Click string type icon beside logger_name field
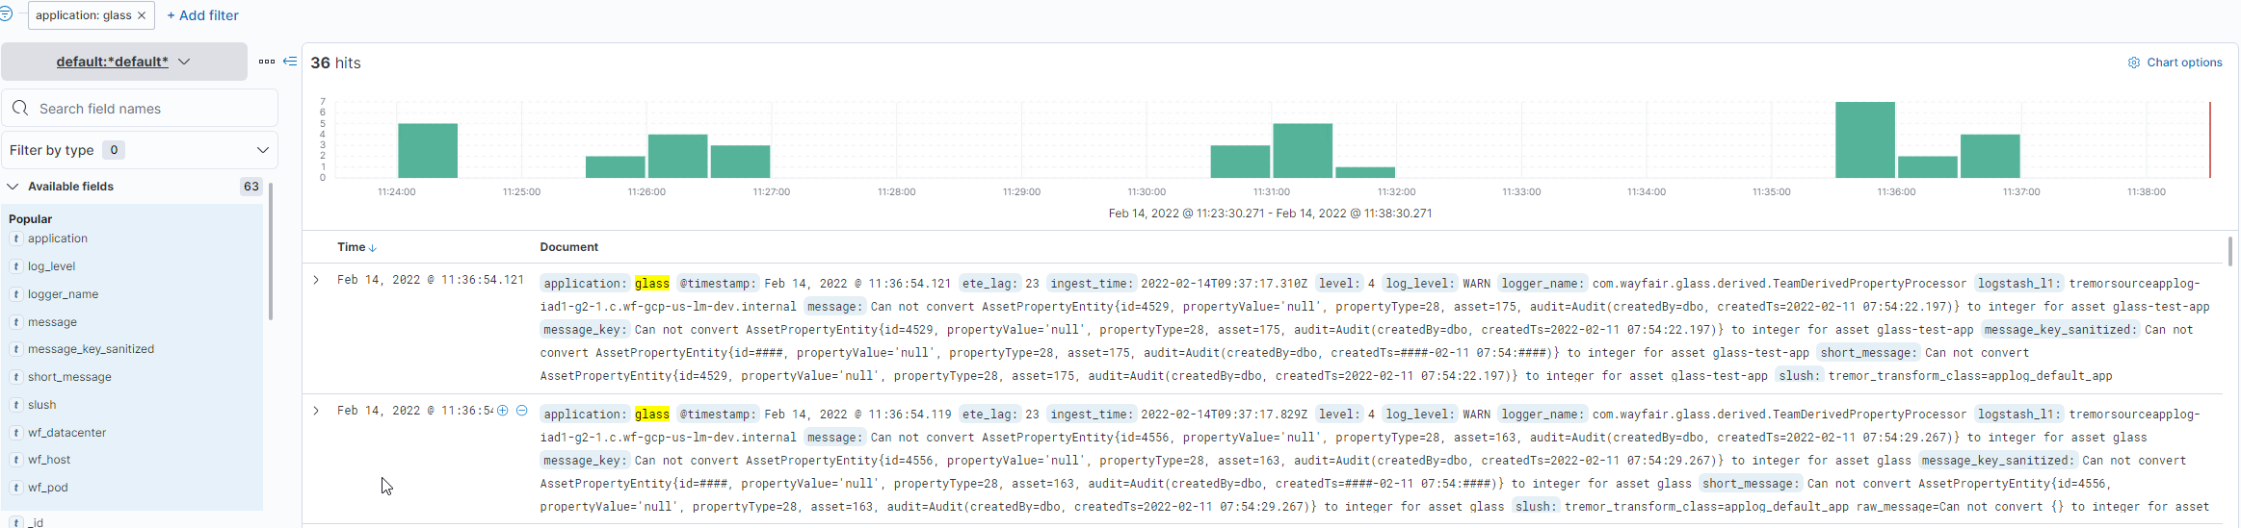 pyautogui.click(x=16, y=294)
